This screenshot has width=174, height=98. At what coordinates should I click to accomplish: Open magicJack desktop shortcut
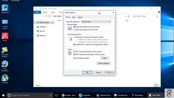pyautogui.click(x=5, y=9)
